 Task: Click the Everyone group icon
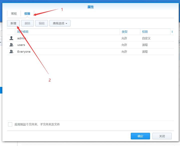(11, 52)
